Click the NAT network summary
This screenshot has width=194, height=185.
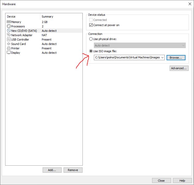44,35
